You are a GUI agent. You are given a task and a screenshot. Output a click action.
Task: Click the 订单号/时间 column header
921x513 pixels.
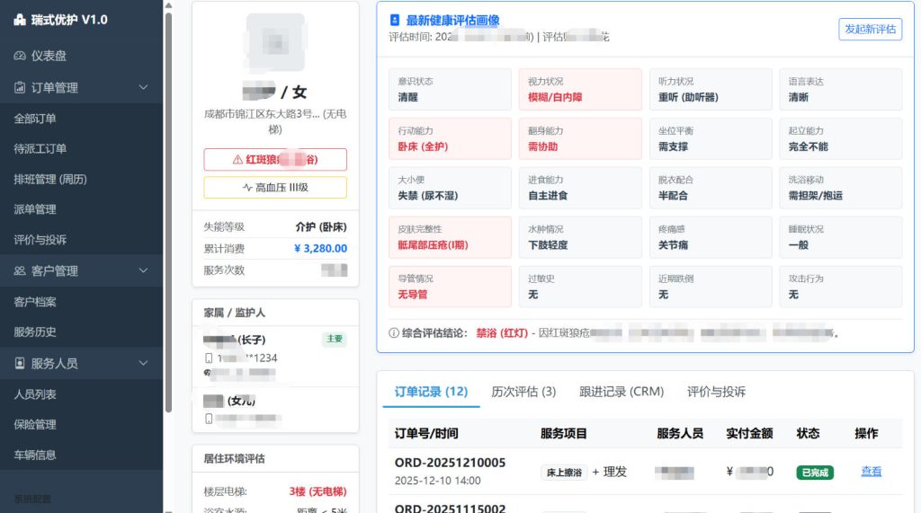click(426, 434)
